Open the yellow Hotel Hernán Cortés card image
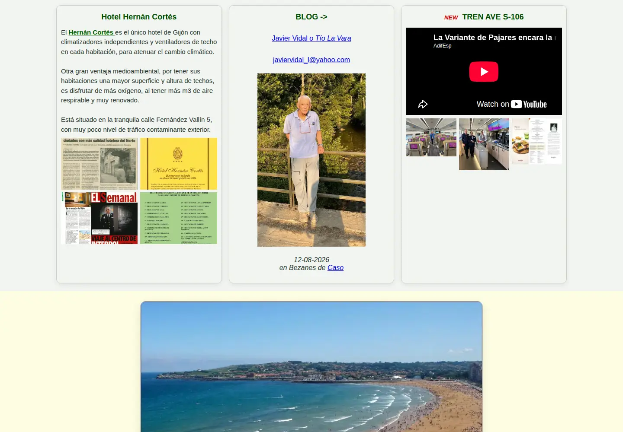The width and height of the screenshot is (623, 432). coord(179,164)
